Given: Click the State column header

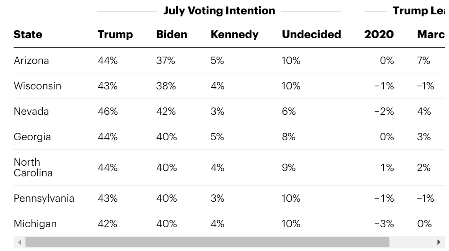Looking at the screenshot, I should [28, 34].
